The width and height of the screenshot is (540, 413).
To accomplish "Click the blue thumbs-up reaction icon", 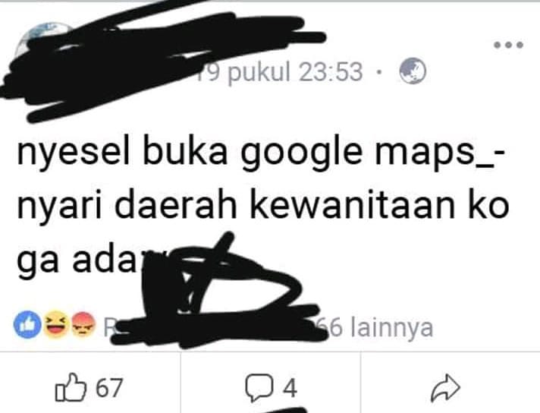I will pos(27,324).
